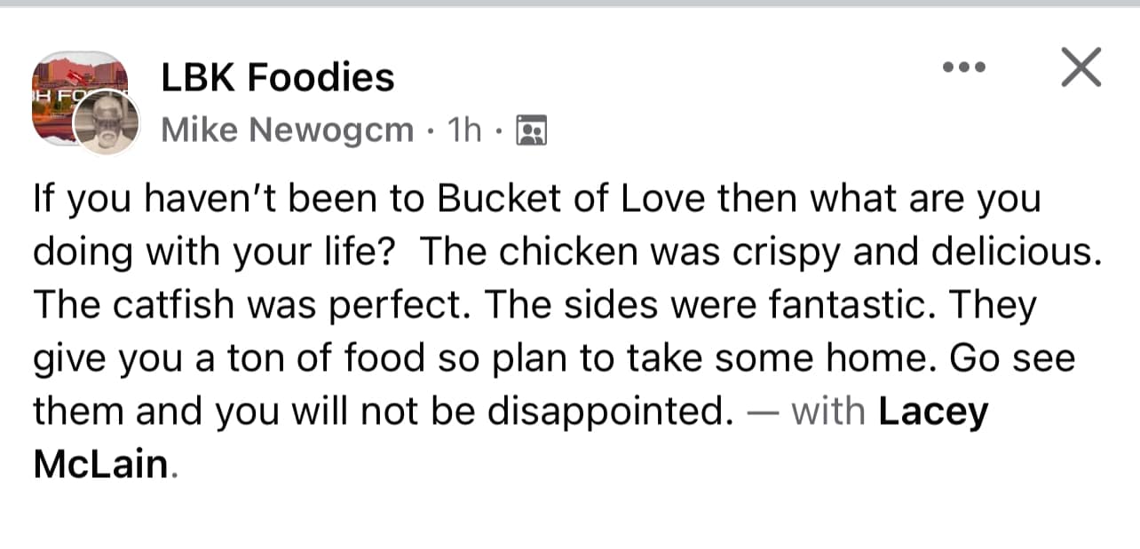Click the blank area beside the close button
The width and height of the screenshot is (1140, 549).
(1025, 66)
